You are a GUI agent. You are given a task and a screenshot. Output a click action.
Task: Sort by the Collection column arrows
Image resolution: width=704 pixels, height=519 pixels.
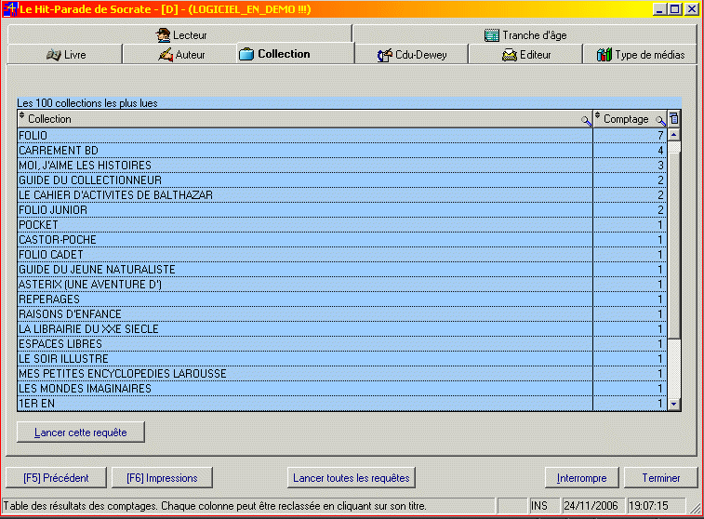point(21,116)
